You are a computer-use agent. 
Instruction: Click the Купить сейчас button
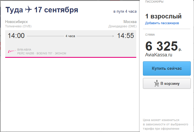tap(167, 68)
